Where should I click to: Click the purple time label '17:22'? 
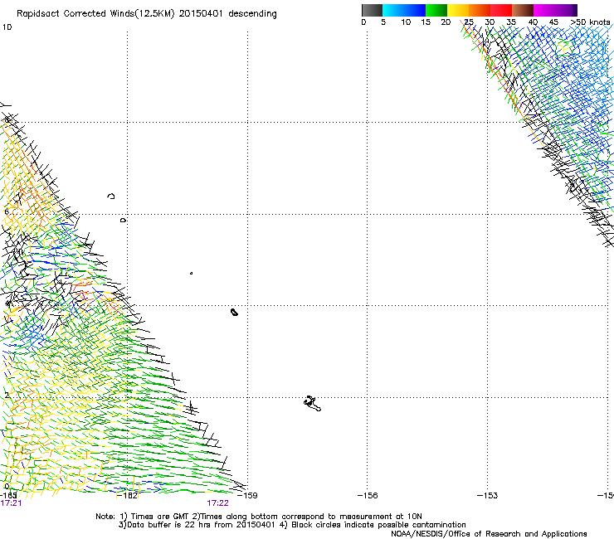point(217,503)
